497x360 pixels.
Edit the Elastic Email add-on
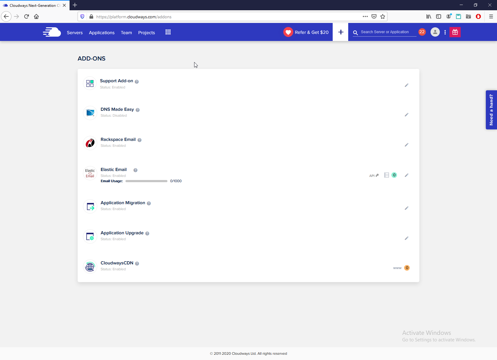(x=407, y=175)
